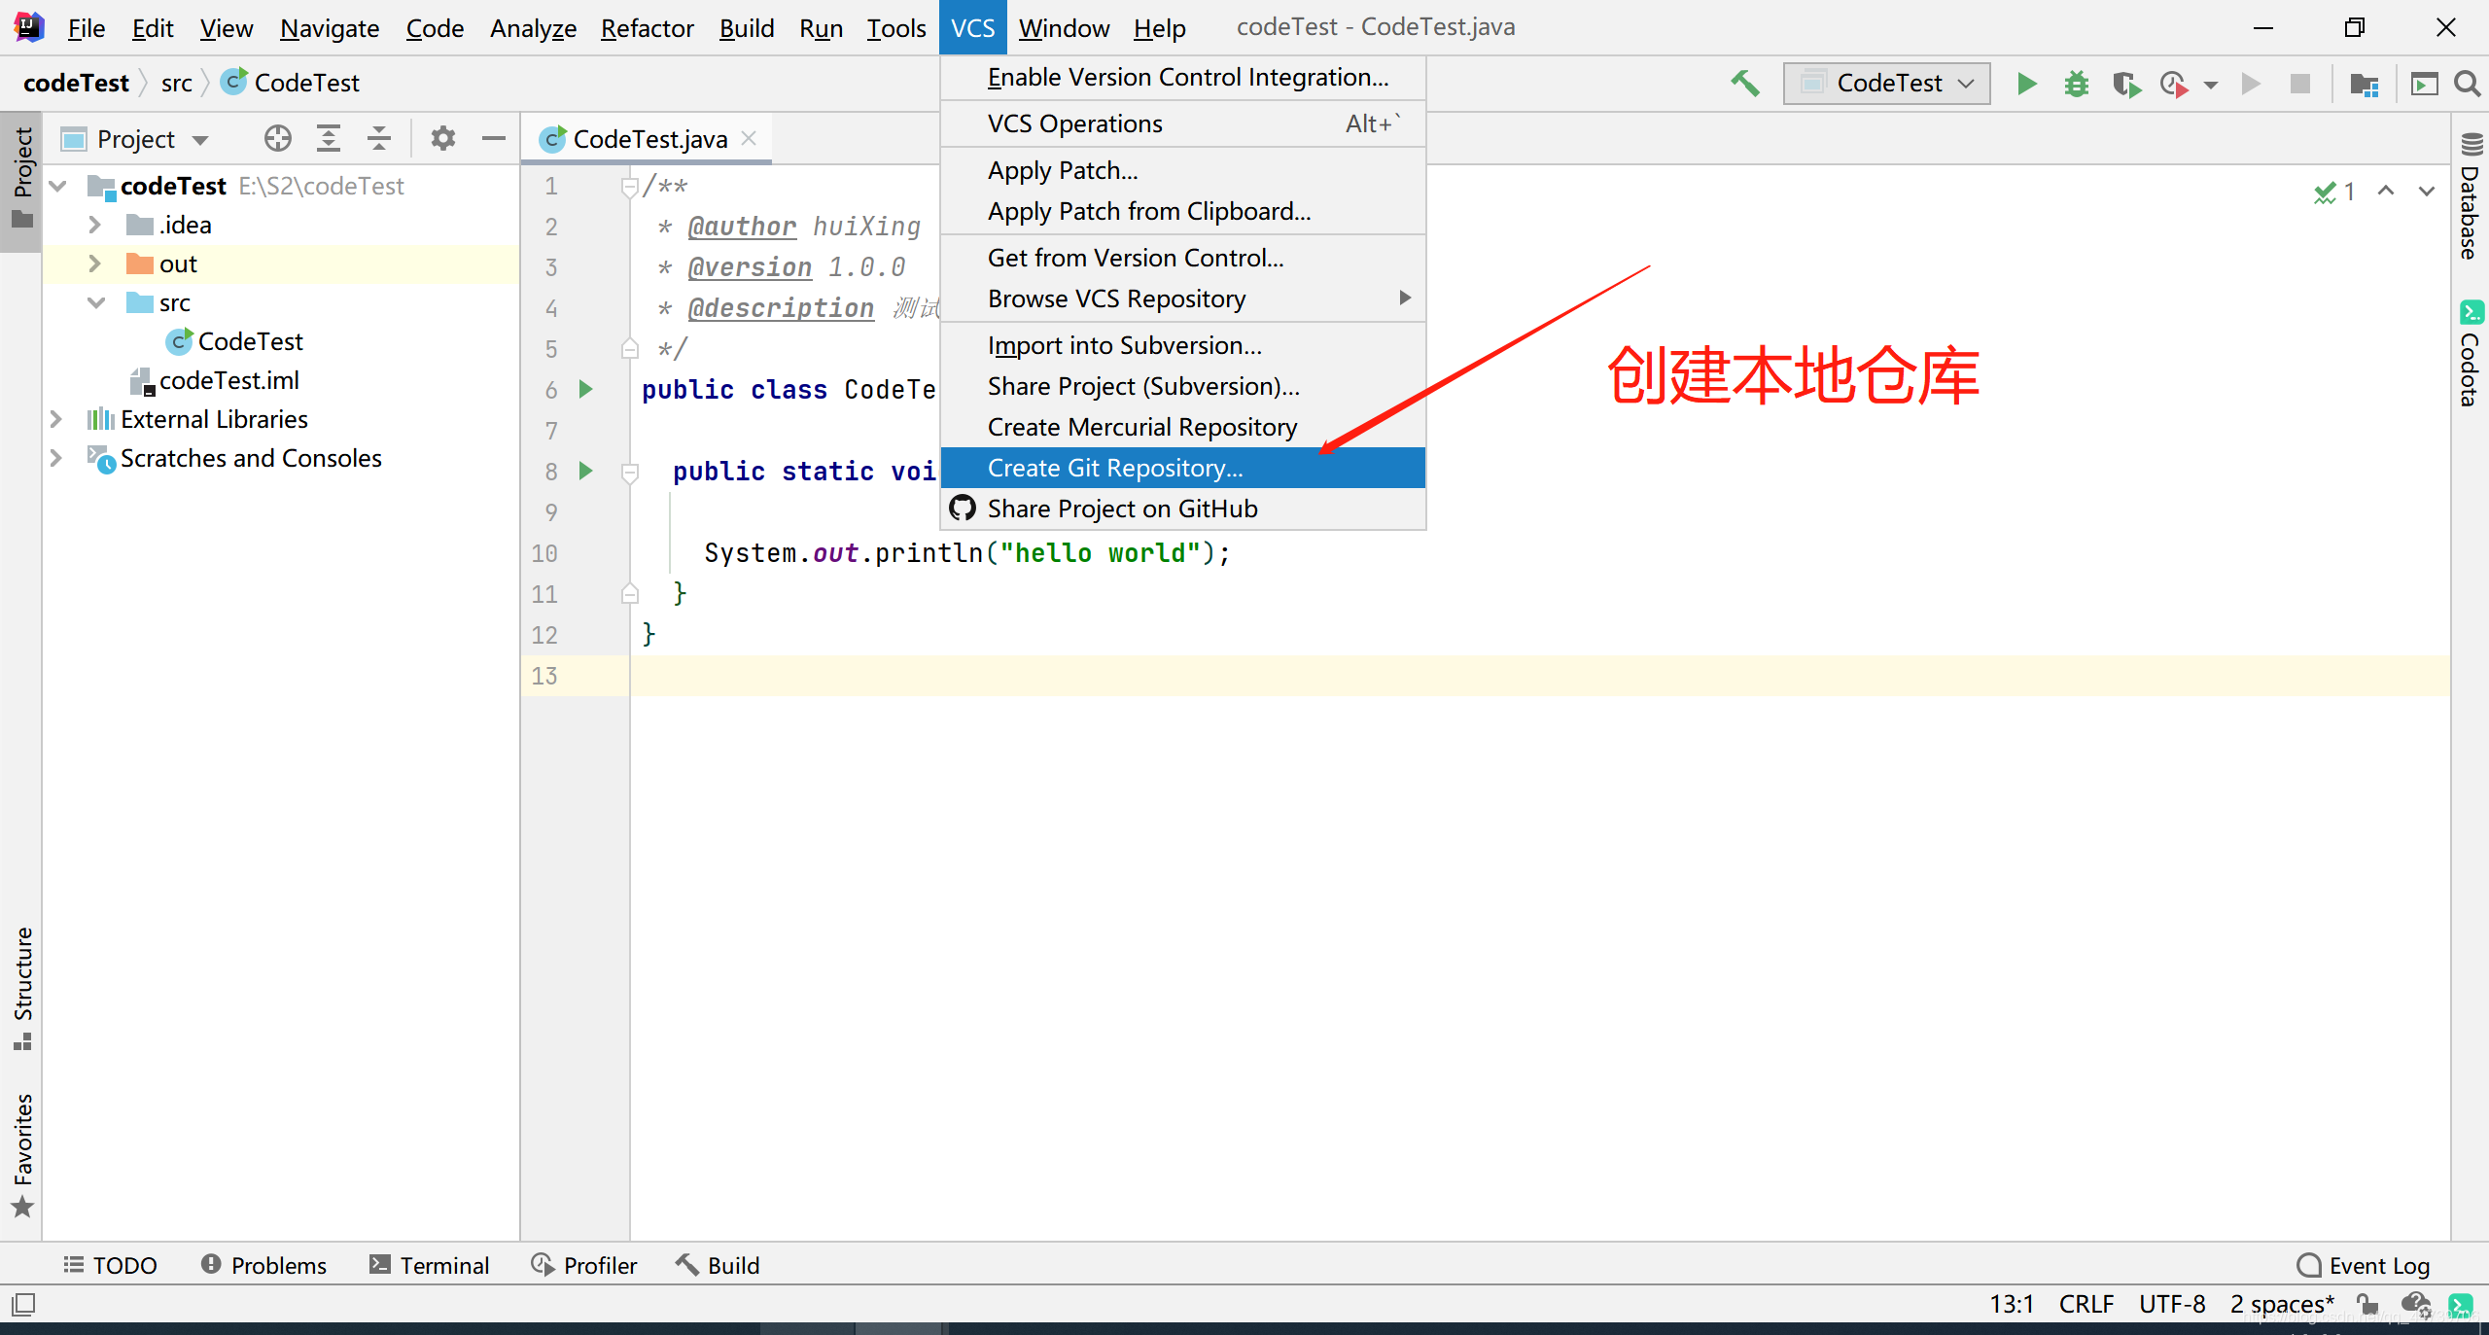Click the green hammer Build Project icon
The width and height of the screenshot is (2489, 1335).
coord(1745,84)
